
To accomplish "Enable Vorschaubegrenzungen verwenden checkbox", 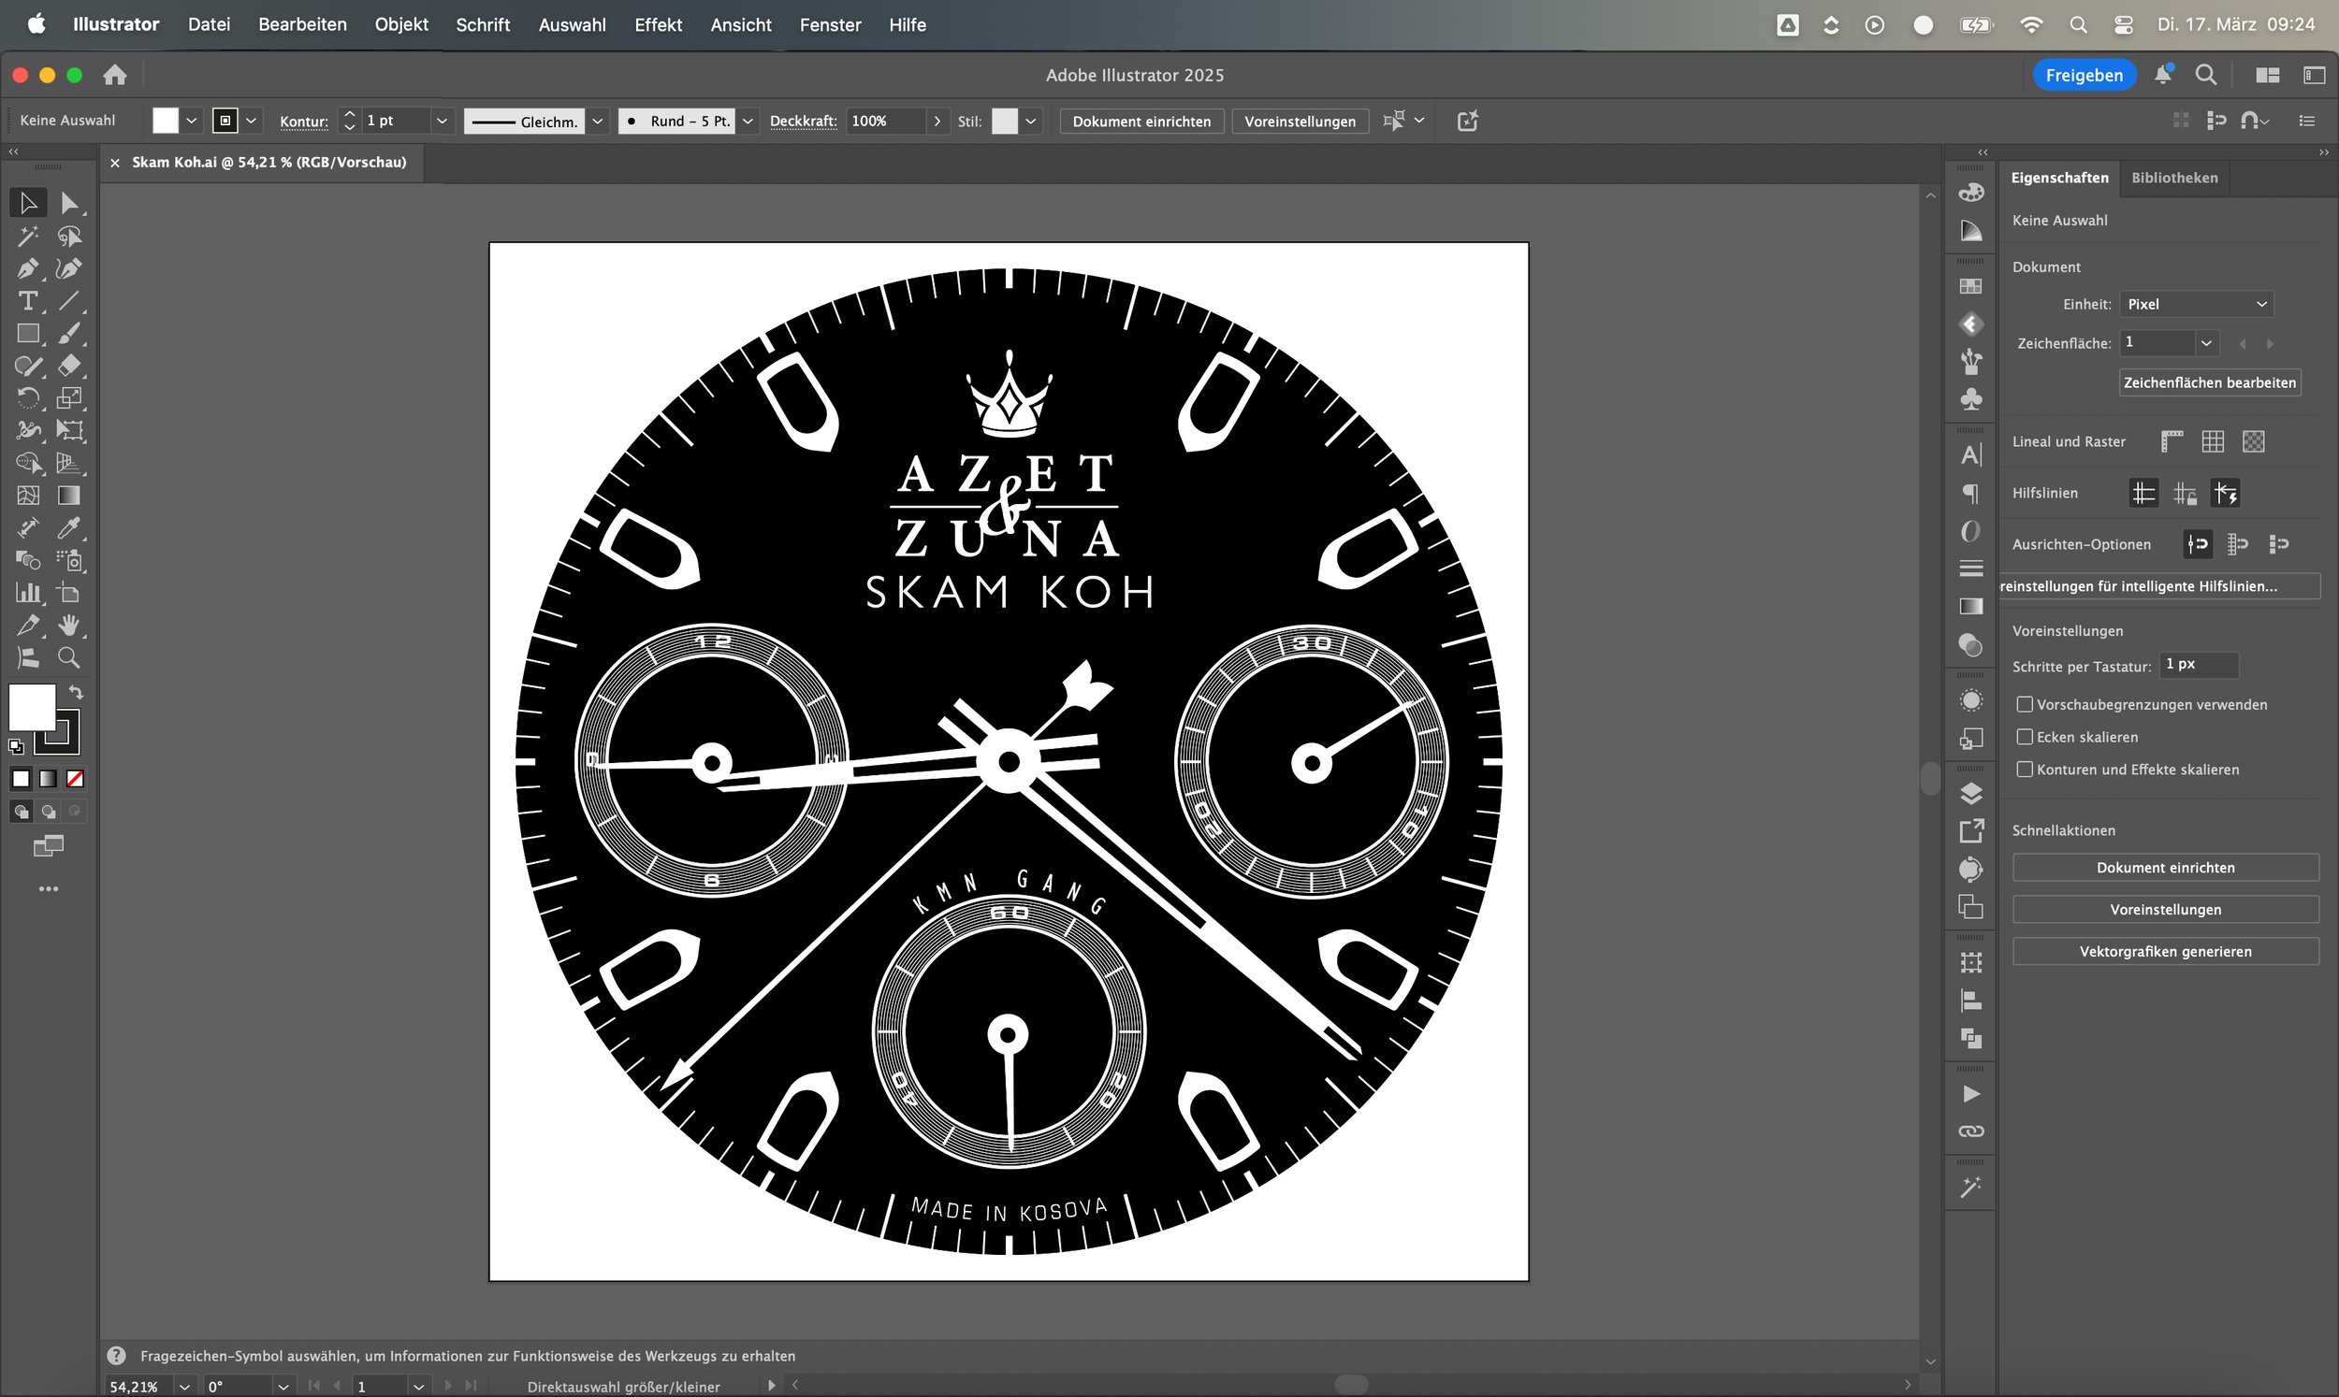I will click(2025, 704).
